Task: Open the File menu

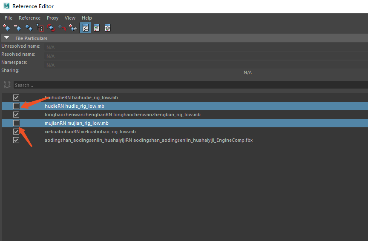Action: tap(9, 18)
